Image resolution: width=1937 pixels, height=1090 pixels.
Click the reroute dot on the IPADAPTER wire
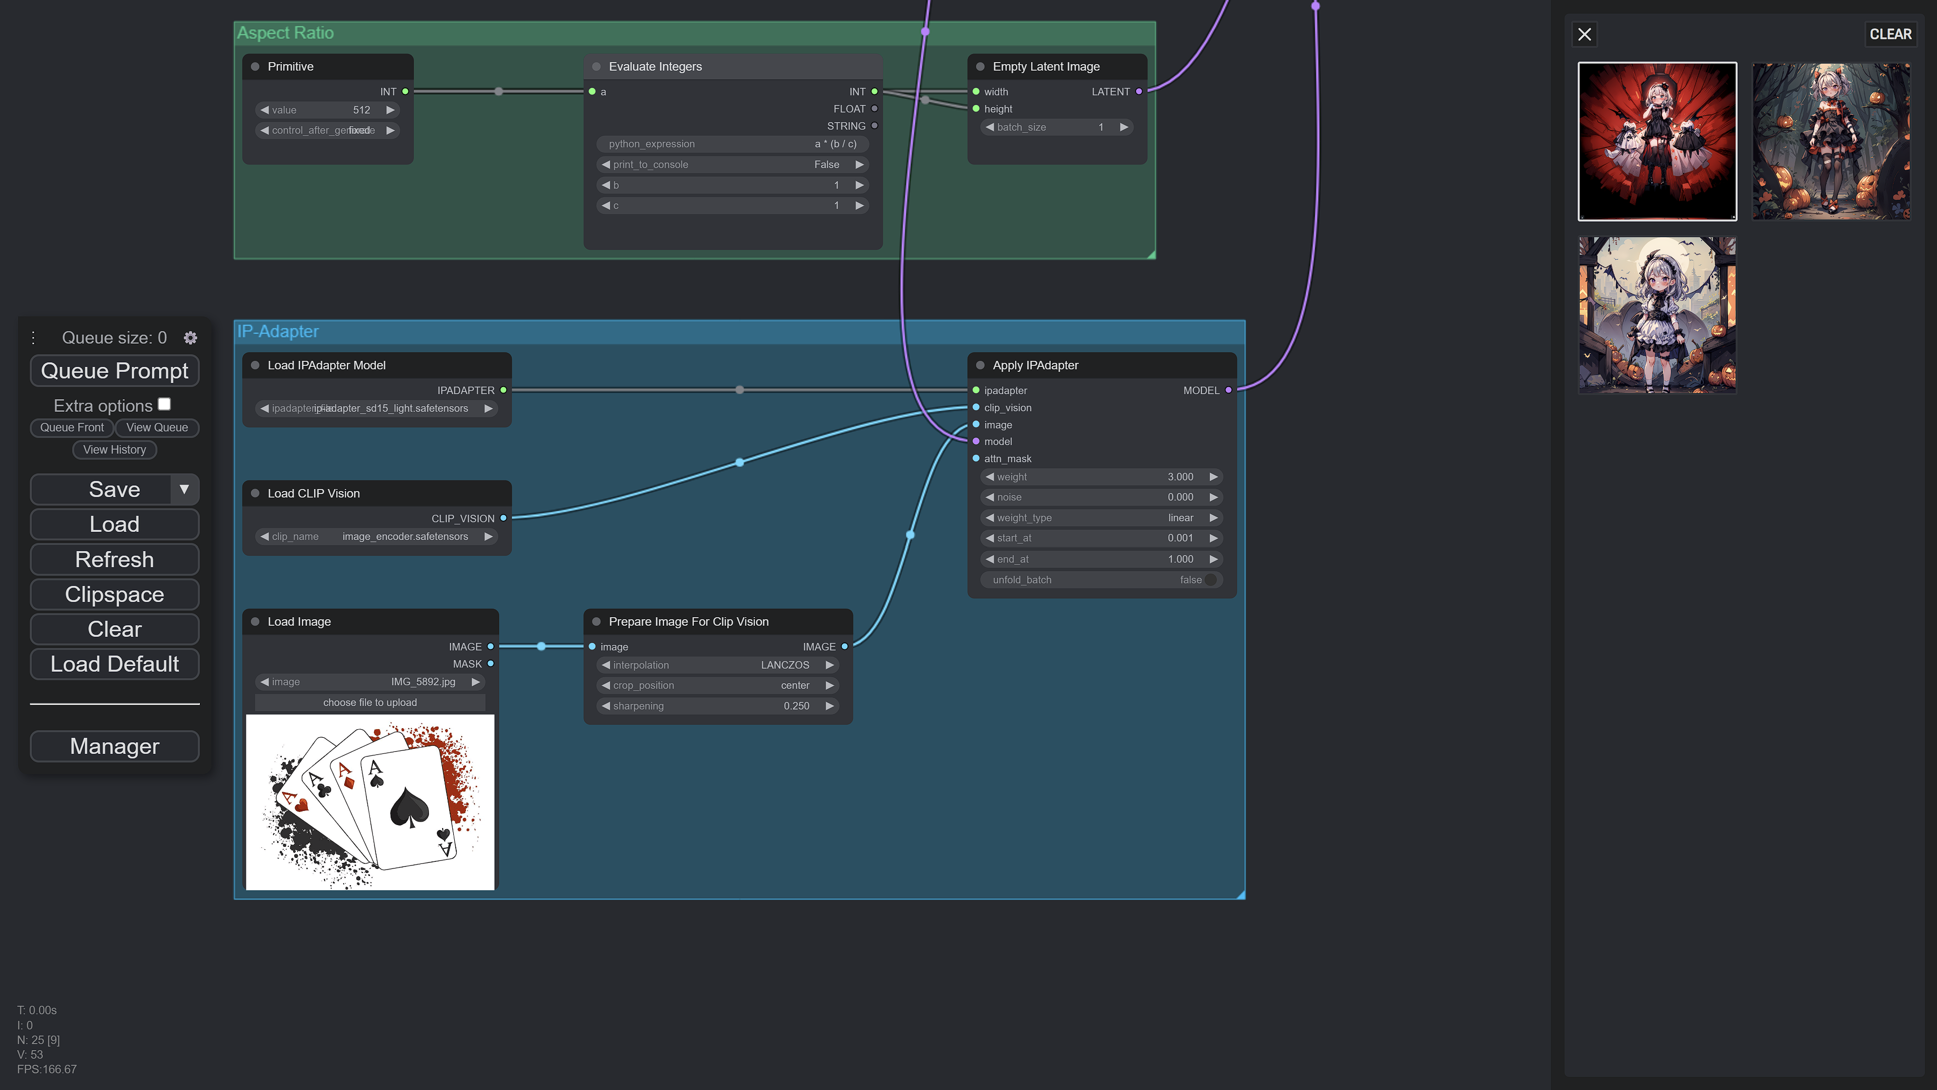[740, 390]
